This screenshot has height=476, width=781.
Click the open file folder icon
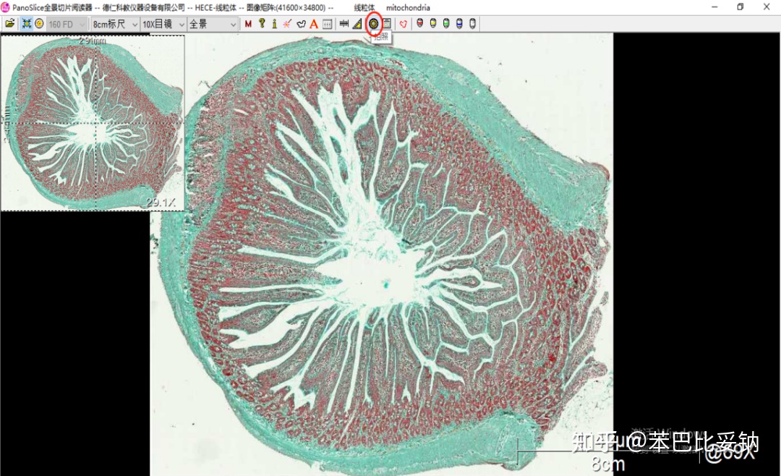point(9,24)
